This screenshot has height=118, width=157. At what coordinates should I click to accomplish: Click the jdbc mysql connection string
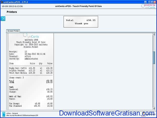[22, 115]
